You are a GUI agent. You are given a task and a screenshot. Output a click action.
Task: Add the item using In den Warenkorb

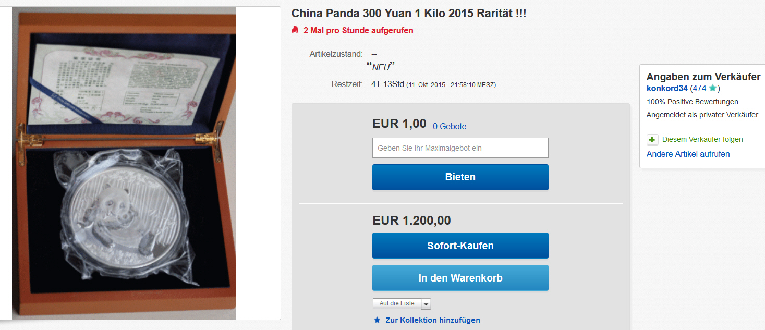pos(460,278)
